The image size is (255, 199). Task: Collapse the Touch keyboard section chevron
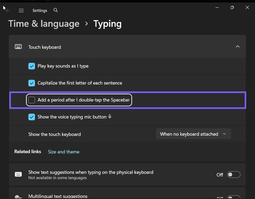[238, 46]
